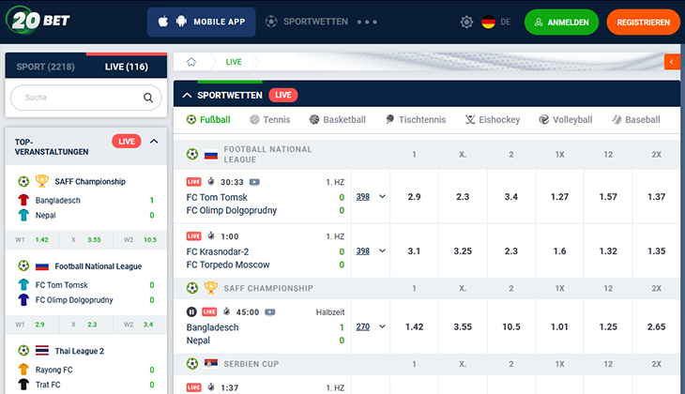This screenshot has width=685, height=394.
Task: Click the search magnifier icon
Action: 148,98
